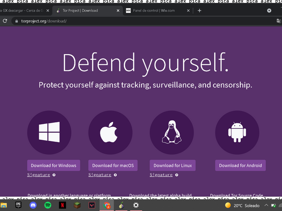Switch to the Tor Project Download tab
The width and height of the screenshot is (282, 211).
coord(87,11)
